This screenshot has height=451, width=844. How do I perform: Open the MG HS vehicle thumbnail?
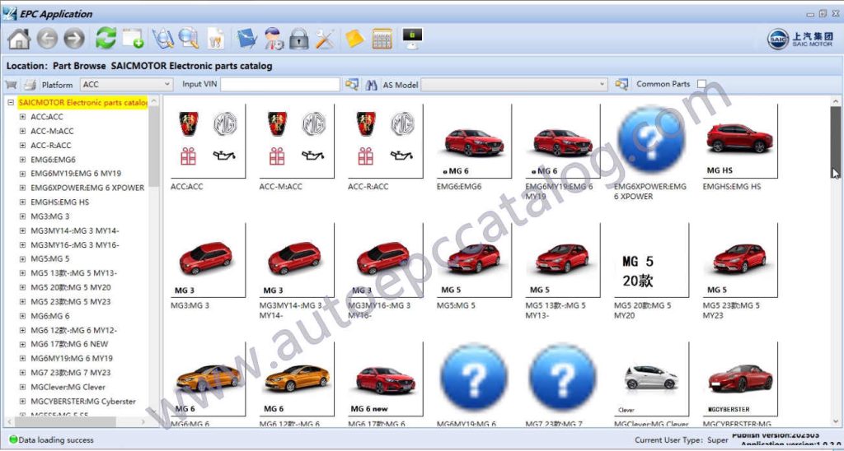click(739, 142)
